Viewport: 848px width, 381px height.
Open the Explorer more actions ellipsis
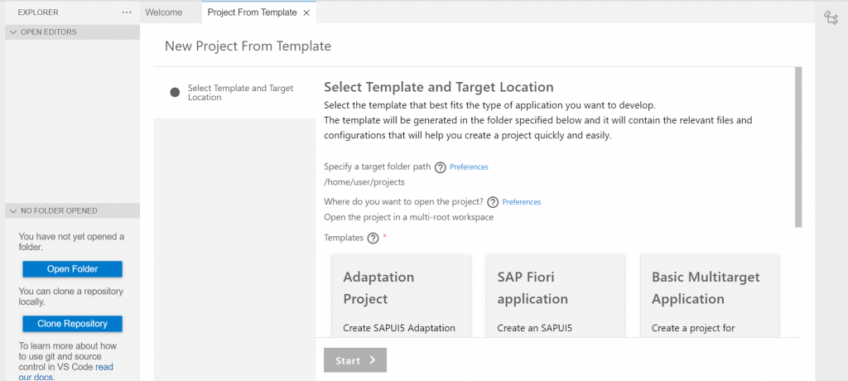coord(127,12)
